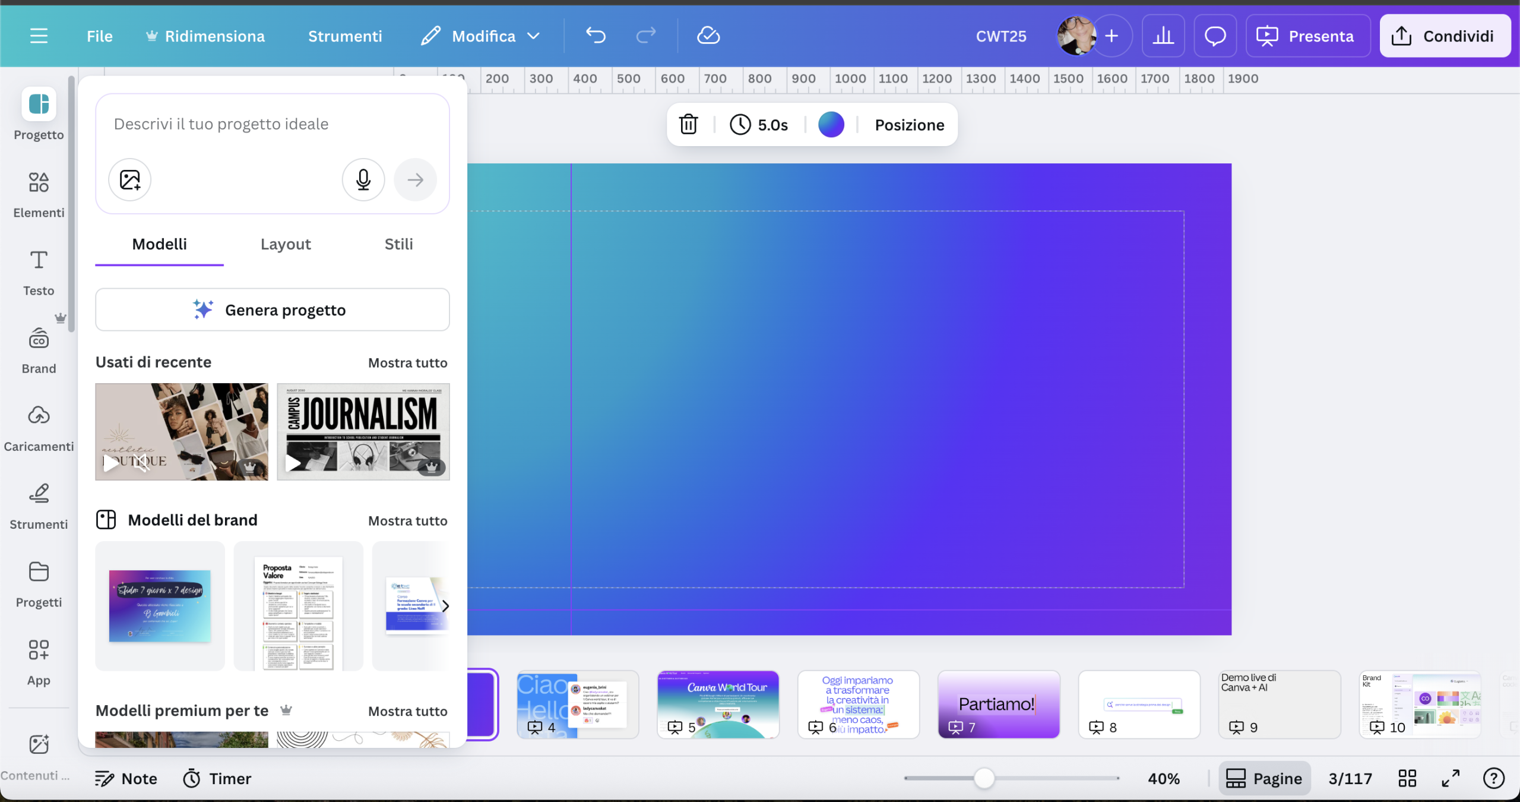
Task: Click the undo arrow icon
Action: click(x=596, y=36)
